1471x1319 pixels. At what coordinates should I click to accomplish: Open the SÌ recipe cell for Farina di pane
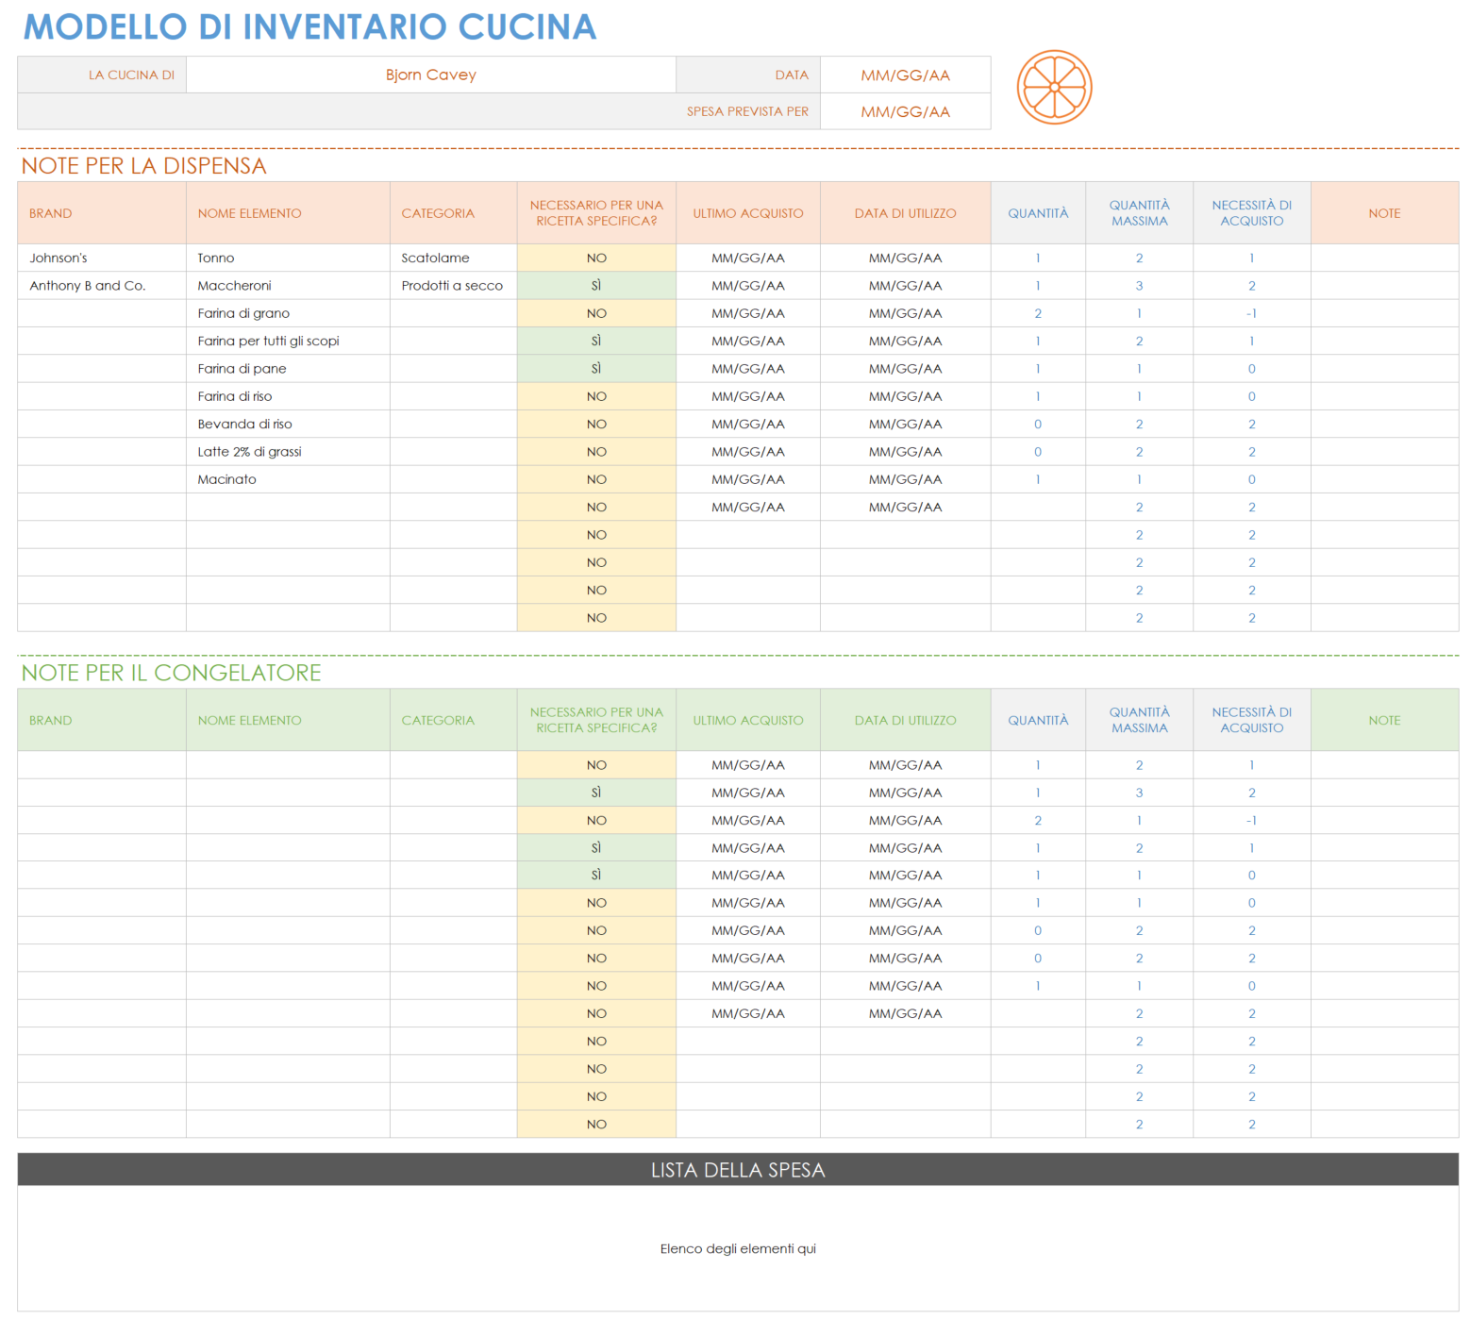point(596,369)
